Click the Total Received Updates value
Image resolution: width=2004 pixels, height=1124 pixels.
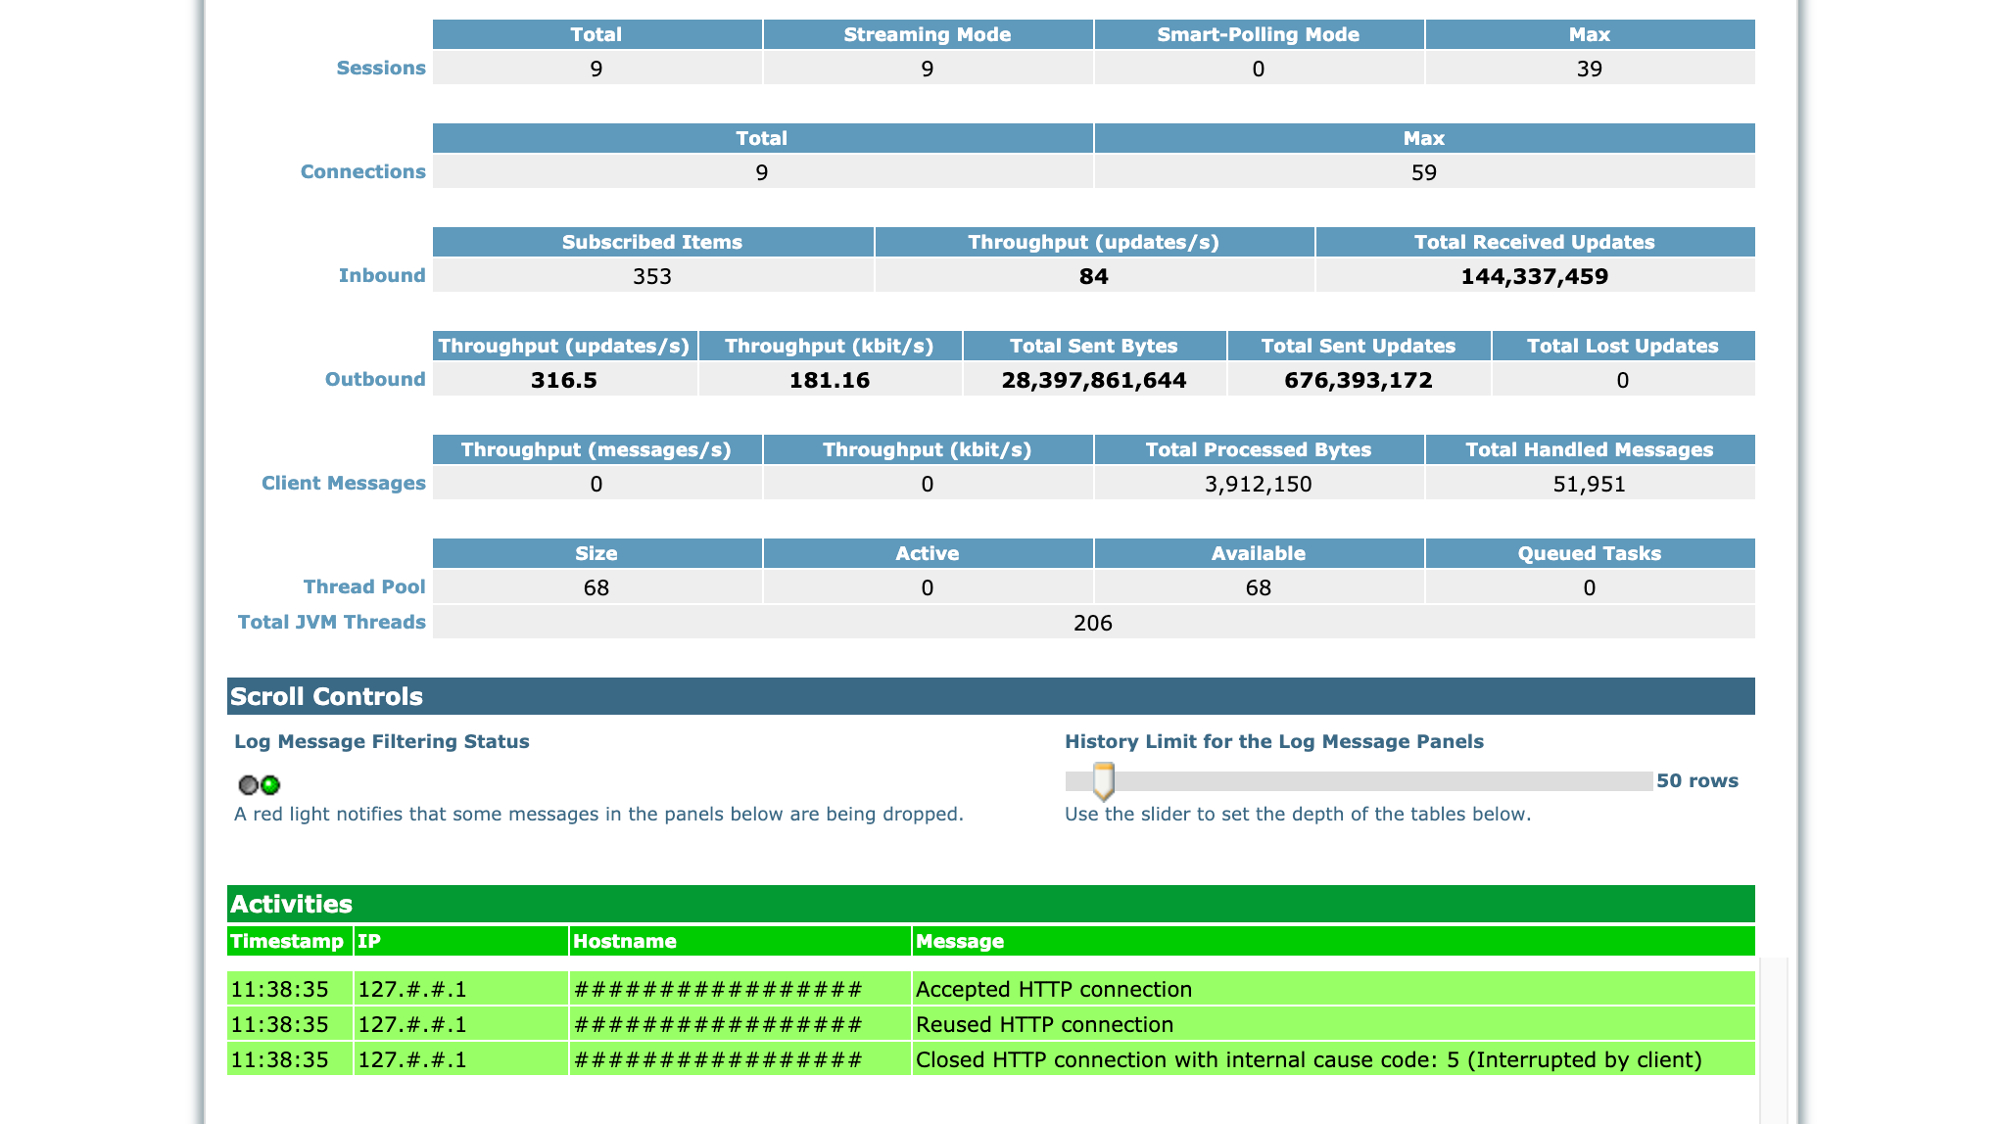tap(1534, 276)
